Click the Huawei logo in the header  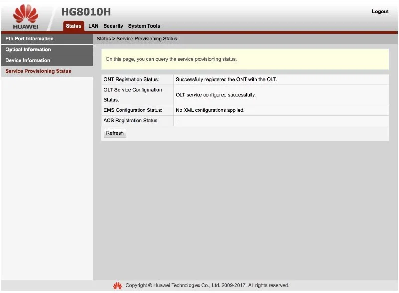25,16
